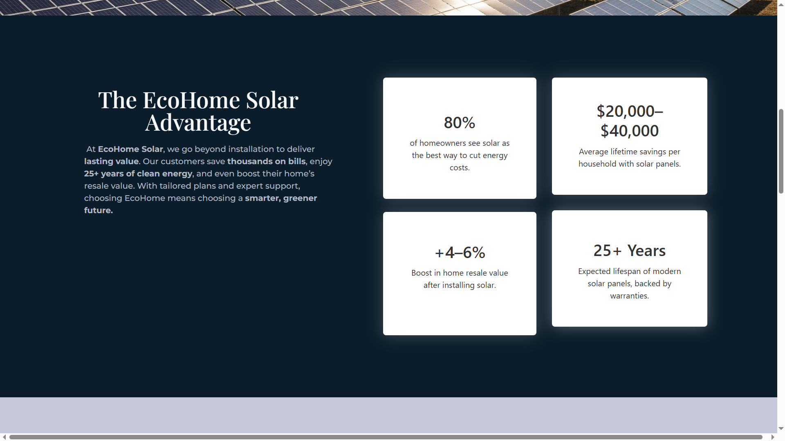Click the 80% figure text
Screen dimensions: 785x441
tap(460, 122)
